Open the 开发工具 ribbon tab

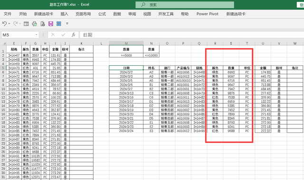point(166,14)
